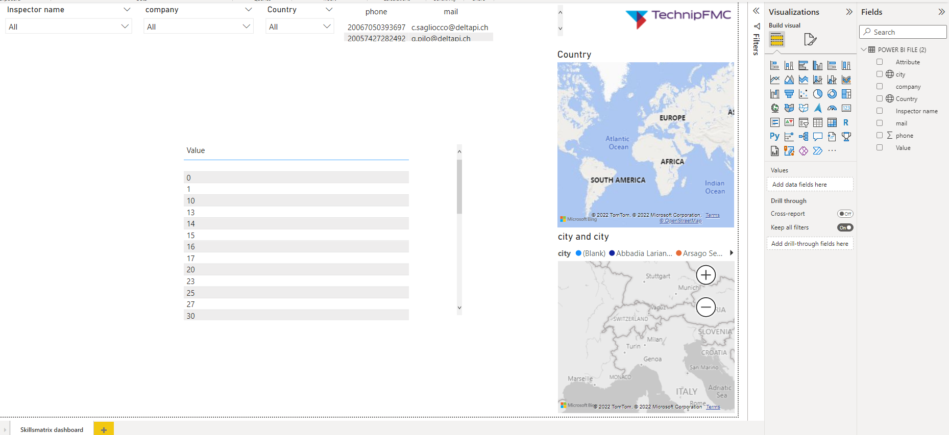Image resolution: width=949 pixels, height=435 pixels.
Task: Add a gauge visual
Action: pos(832,108)
